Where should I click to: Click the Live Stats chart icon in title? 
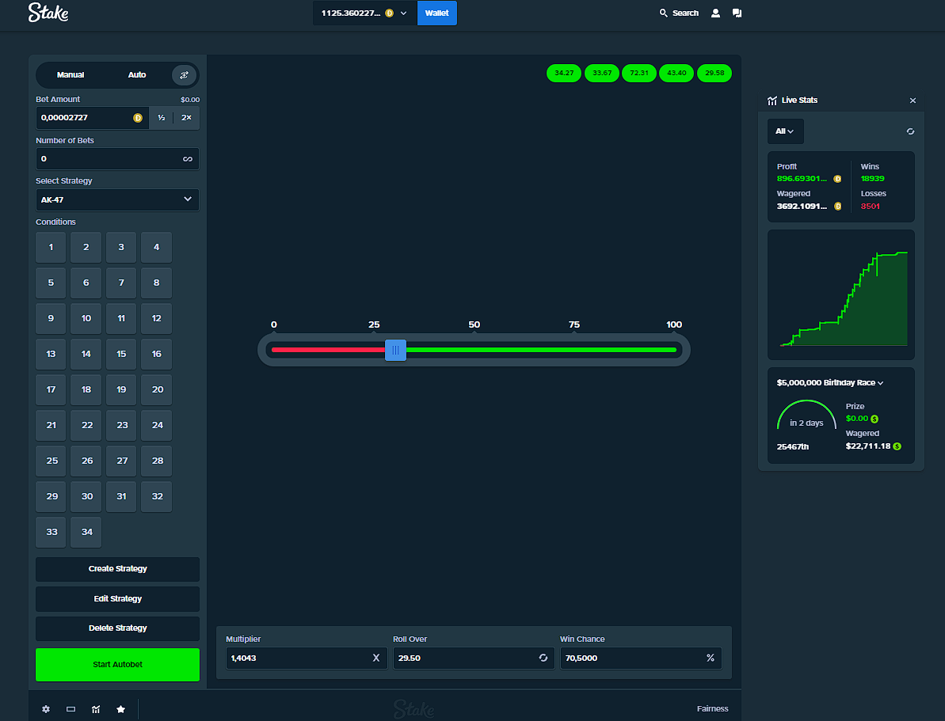[x=772, y=101]
